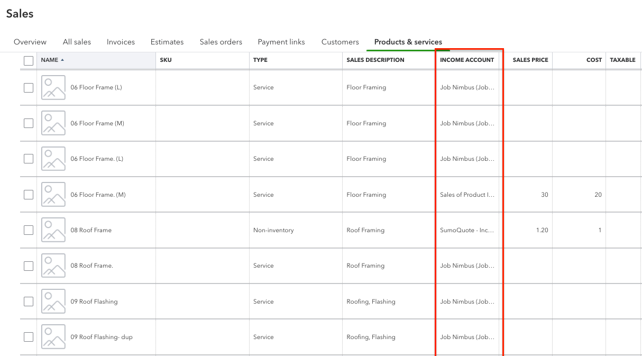Go to the Invoices tab

point(121,42)
